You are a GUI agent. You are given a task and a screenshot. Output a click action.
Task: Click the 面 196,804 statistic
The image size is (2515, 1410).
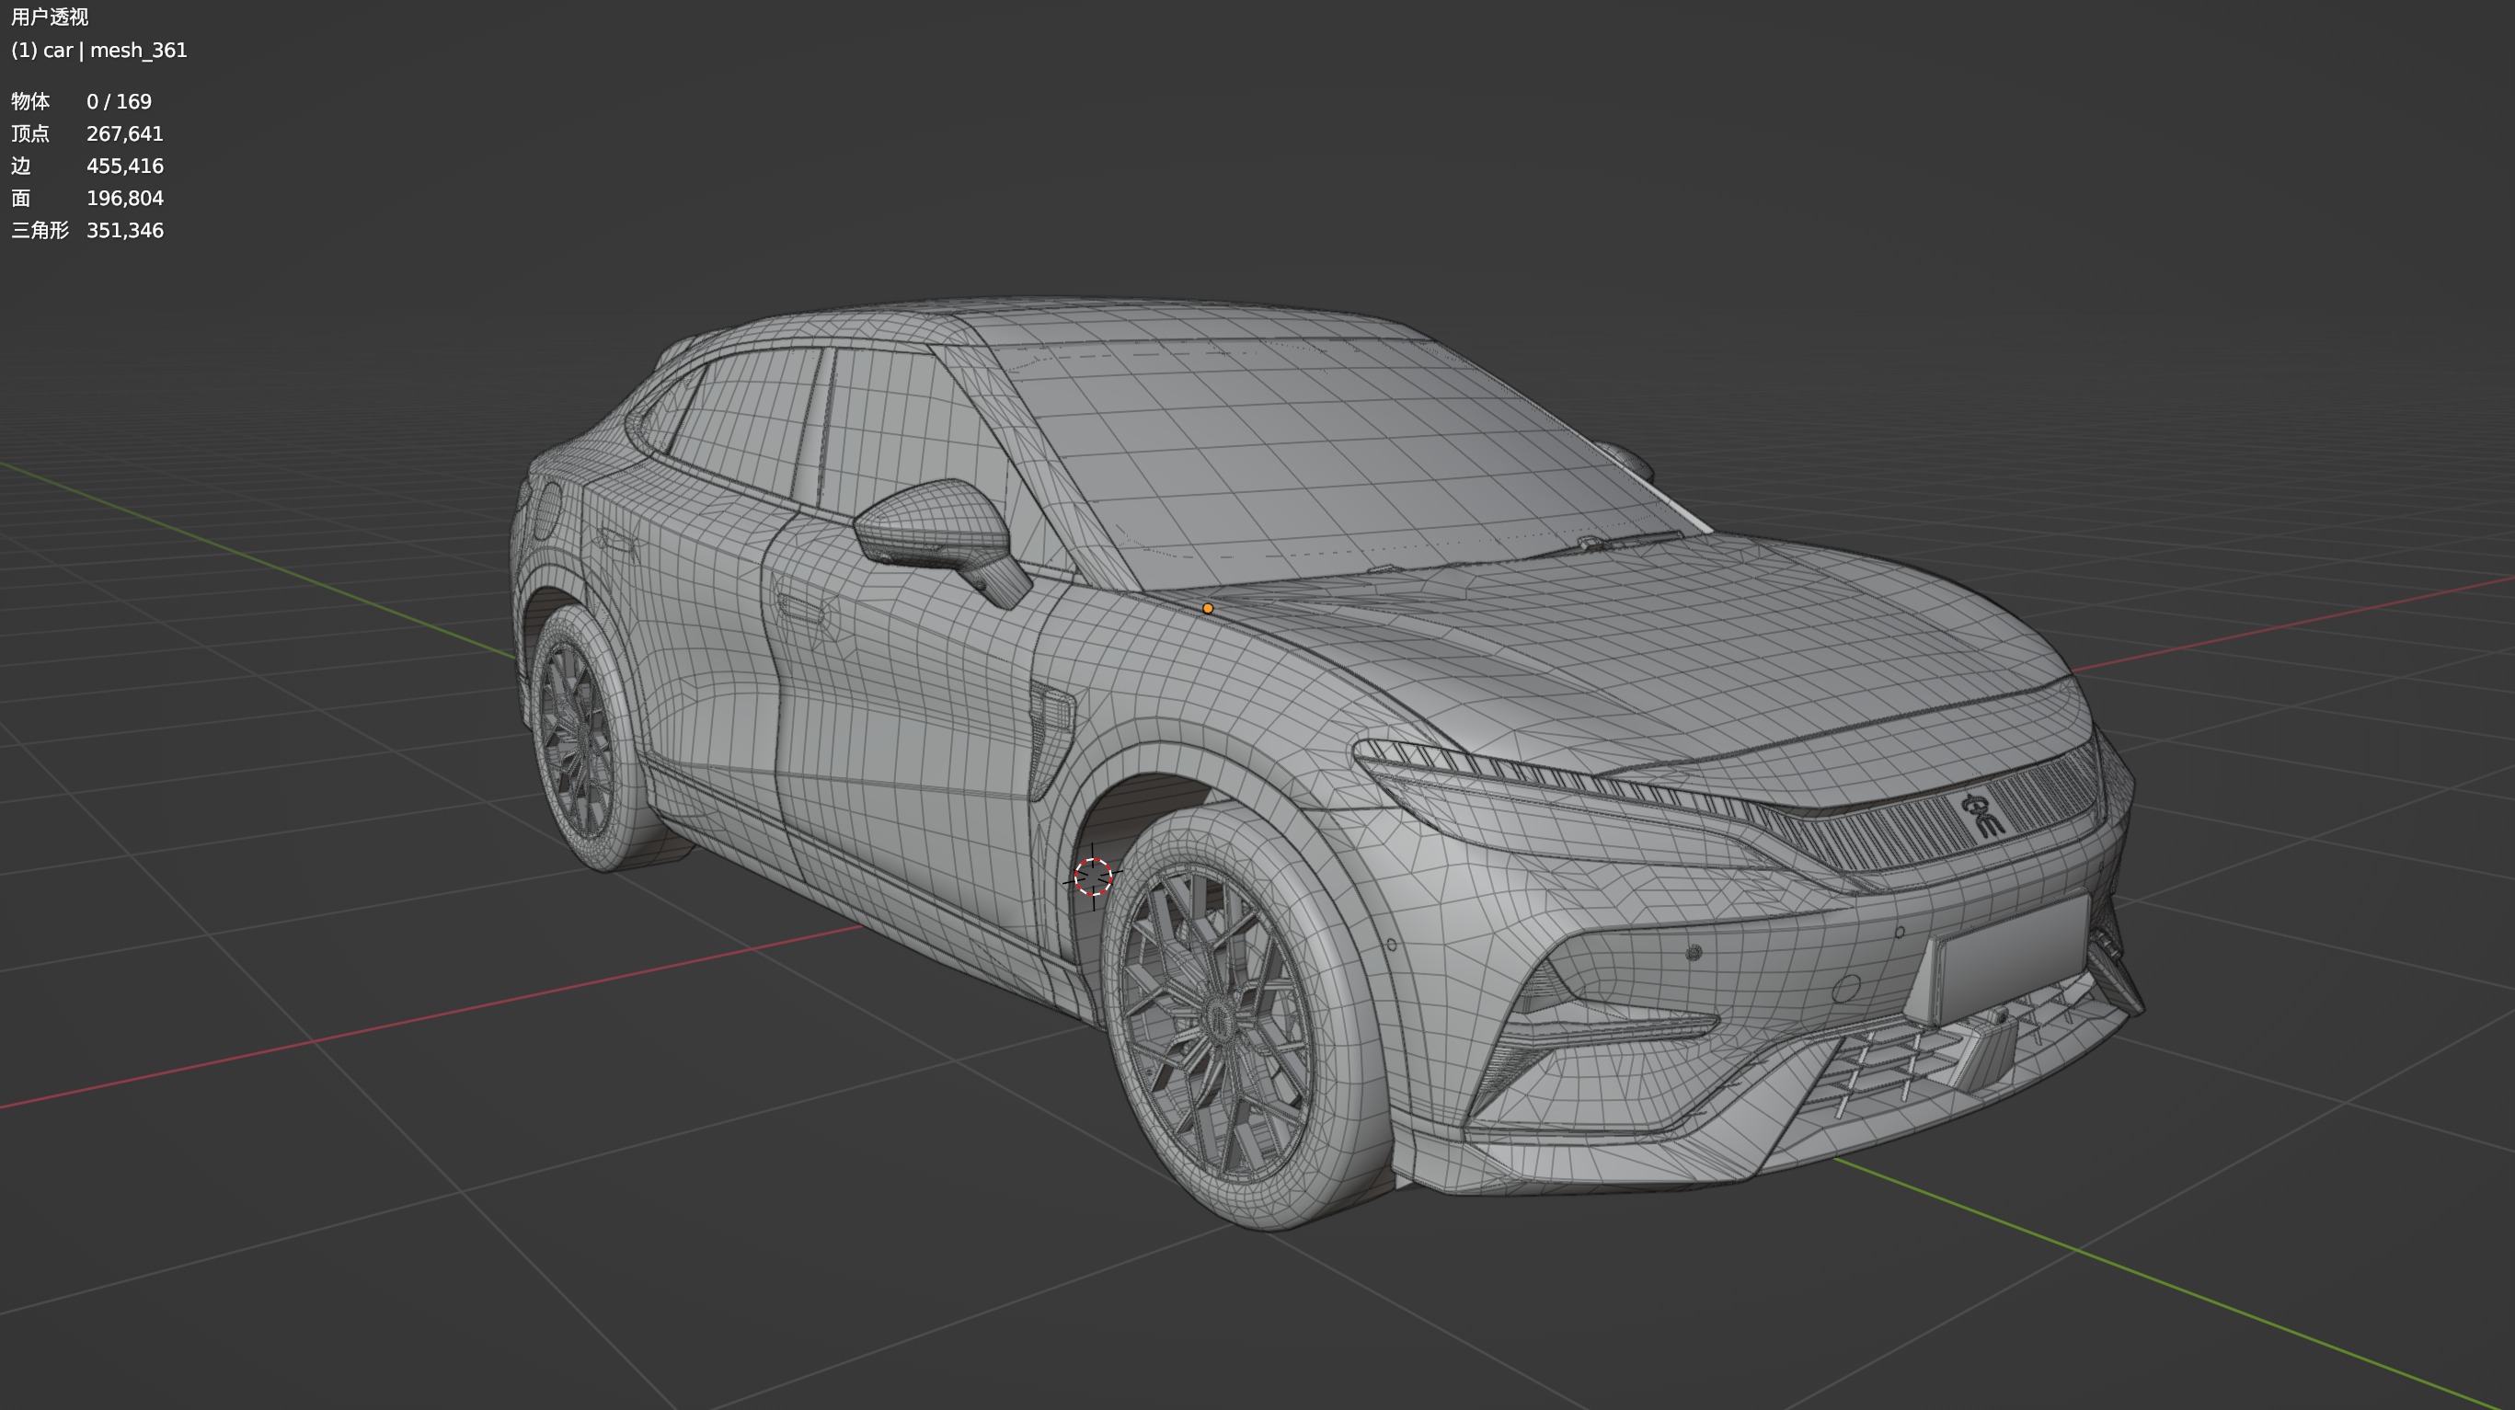[86, 199]
